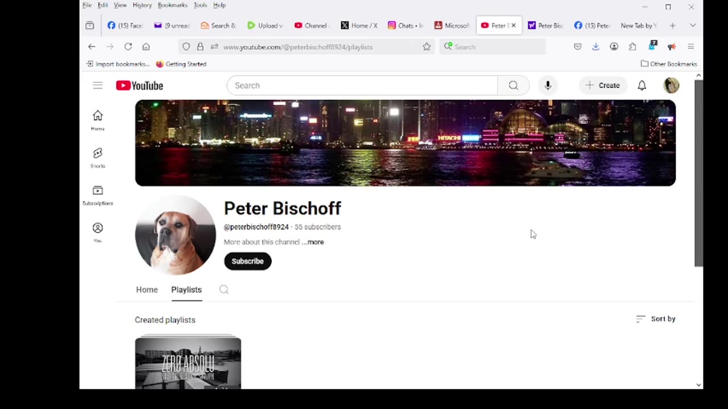This screenshot has height=409, width=728.
Task: List all tabs with the dropdown arrow
Action: pos(692,26)
